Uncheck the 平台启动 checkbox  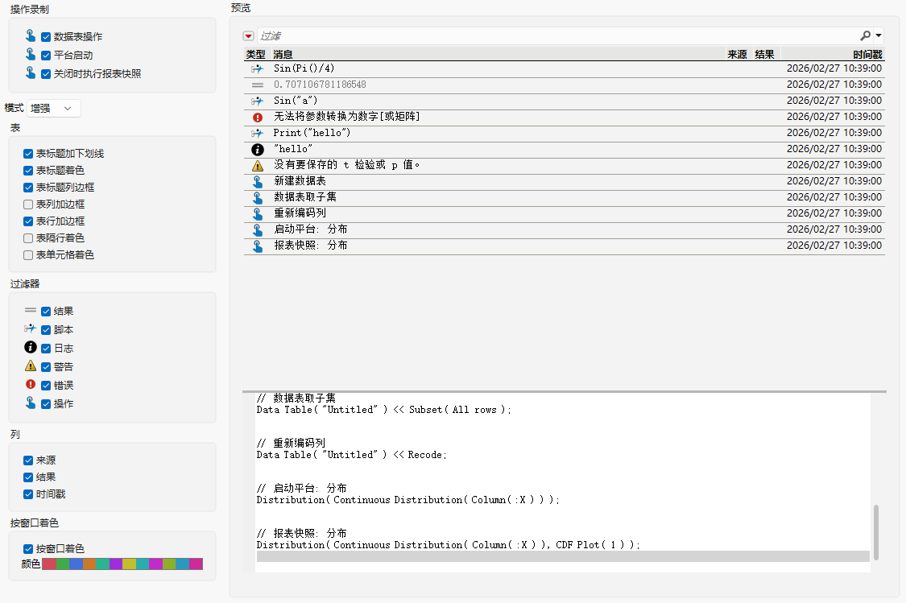click(46, 56)
